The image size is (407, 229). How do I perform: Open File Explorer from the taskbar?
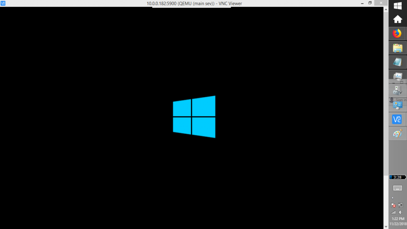(x=397, y=48)
